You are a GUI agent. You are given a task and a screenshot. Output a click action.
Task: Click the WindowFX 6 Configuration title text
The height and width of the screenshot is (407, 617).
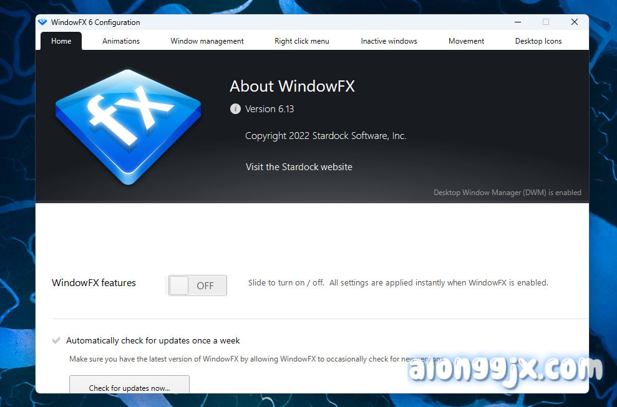click(x=95, y=22)
